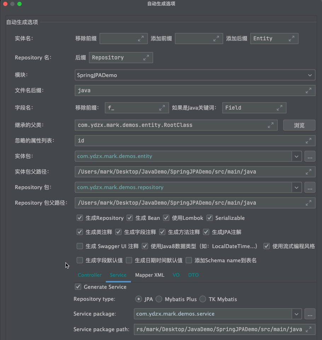Switch to the Mapper XML tab
The width and height of the screenshot is (322, 340).
[x=150, y=275]
